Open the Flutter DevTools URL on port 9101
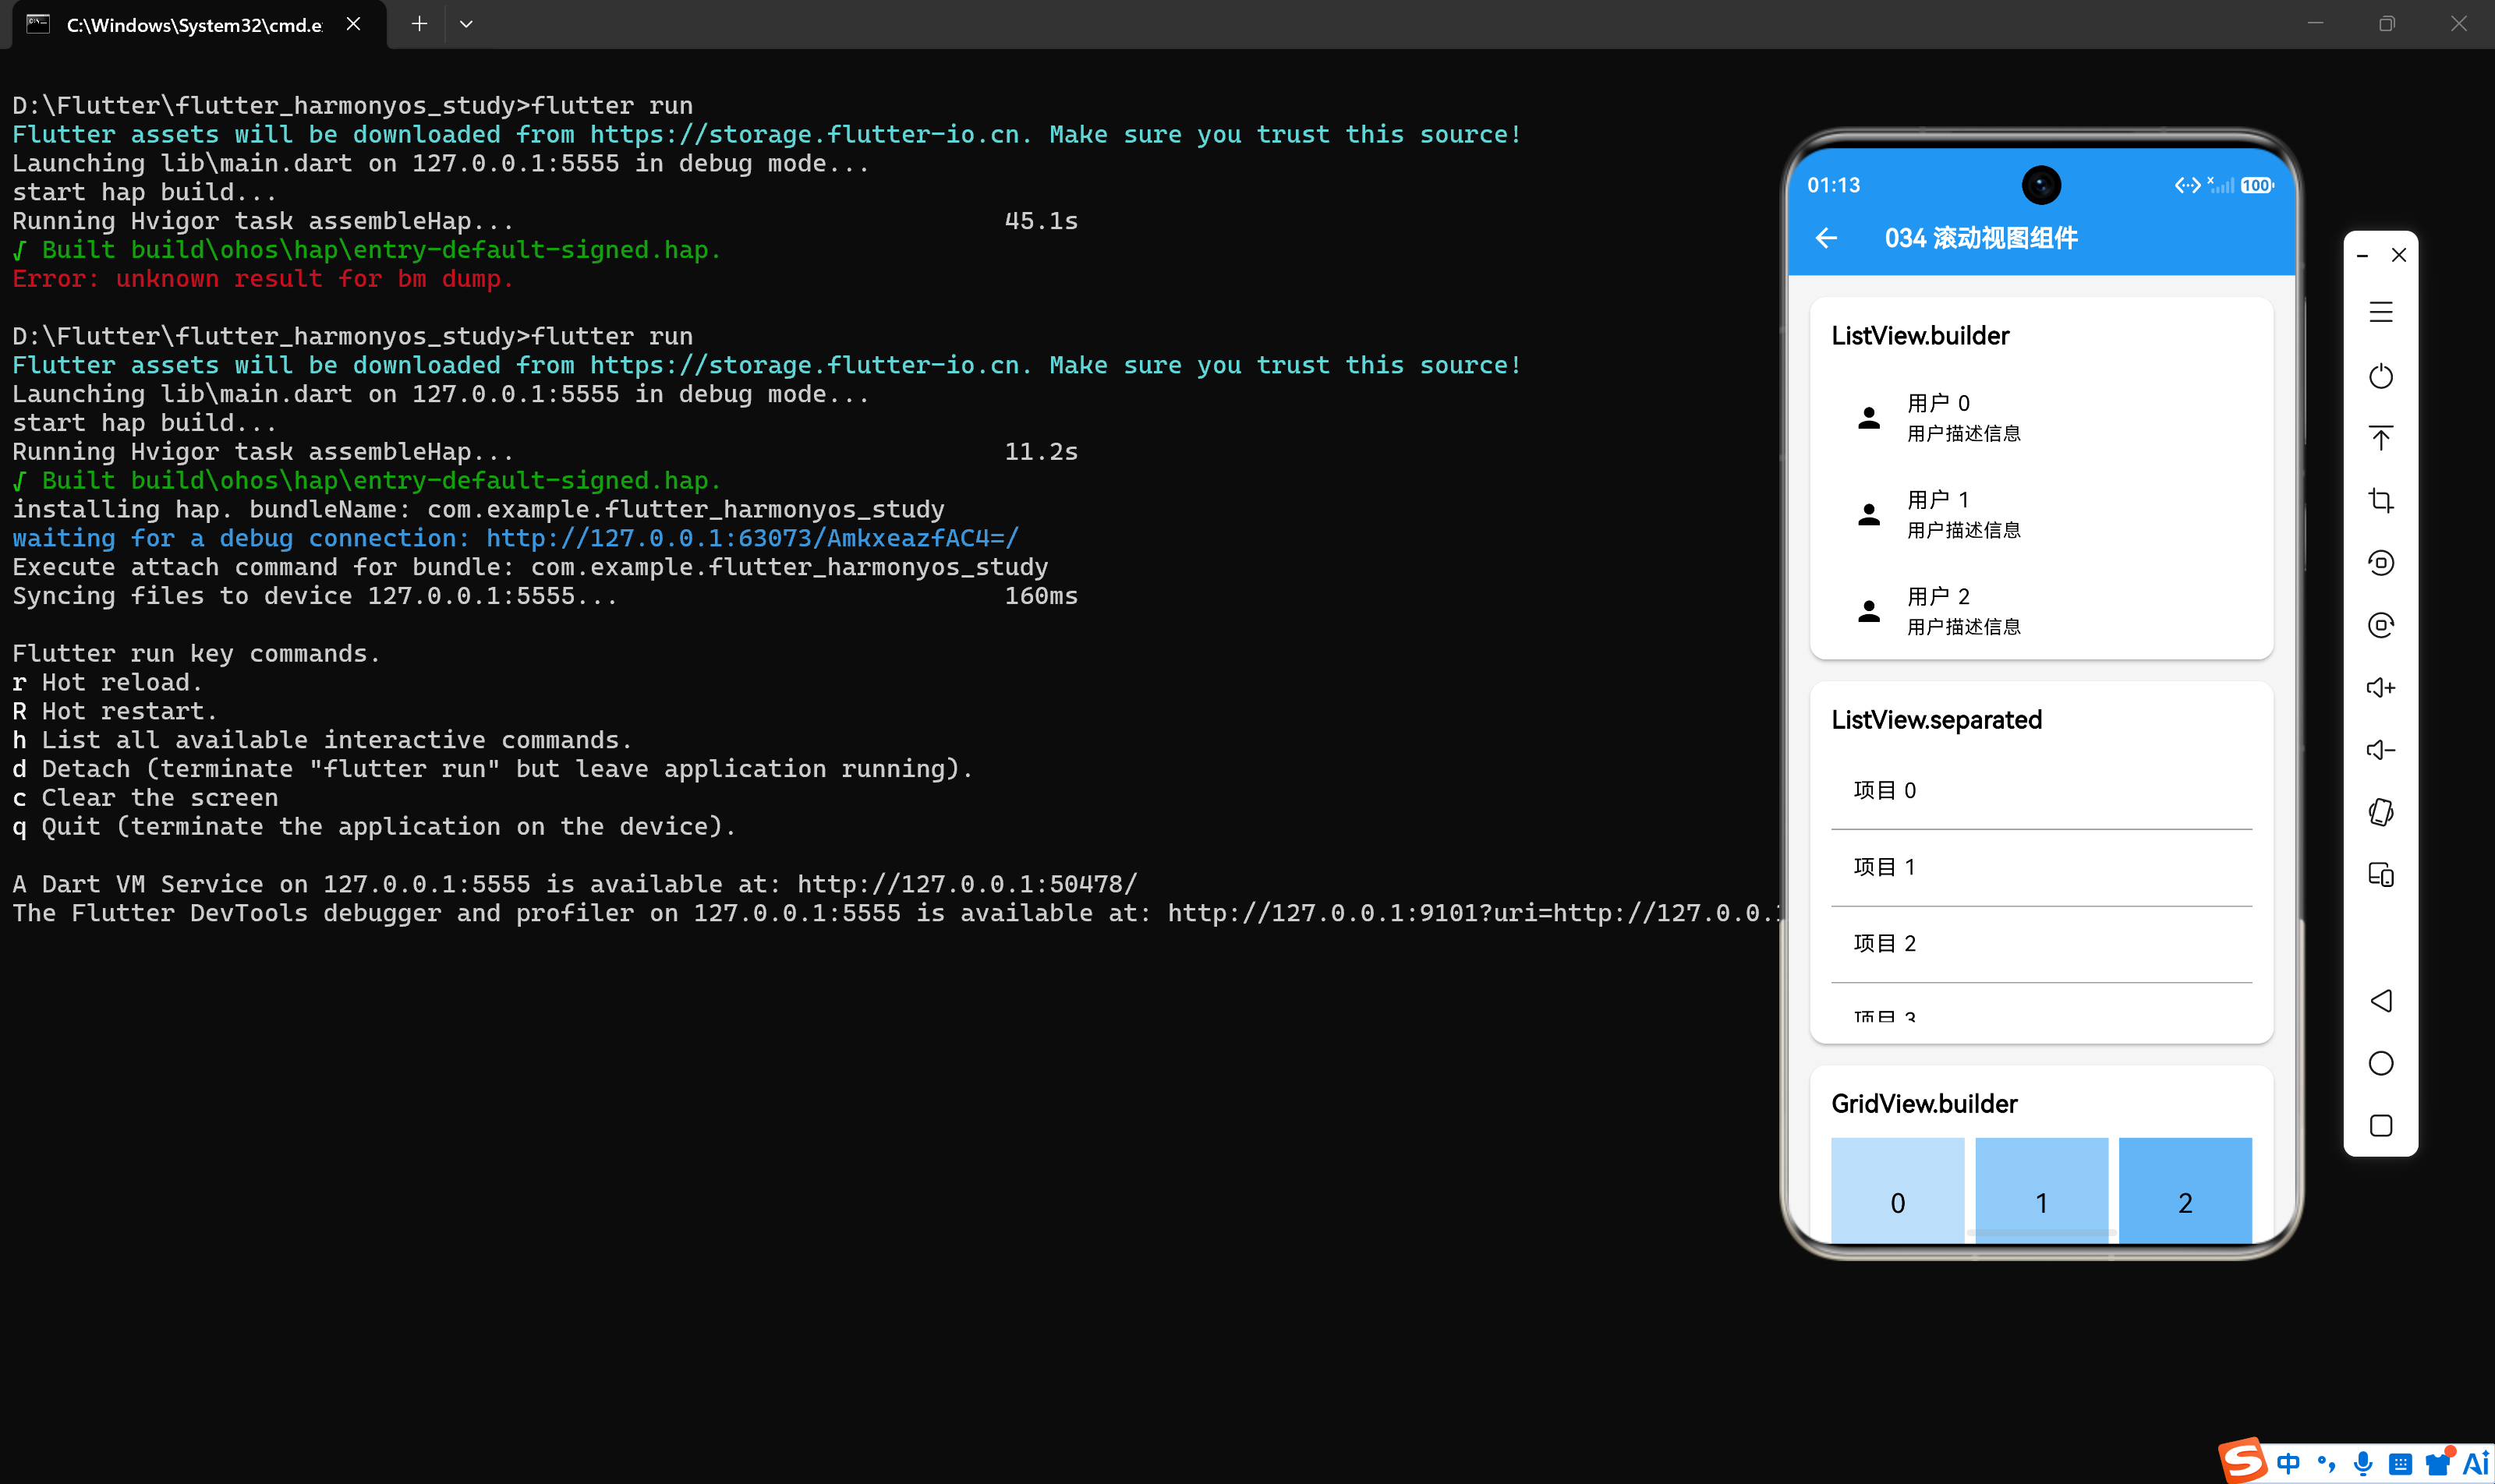Viewport: 2495px width, 1484px height. 1474,913
